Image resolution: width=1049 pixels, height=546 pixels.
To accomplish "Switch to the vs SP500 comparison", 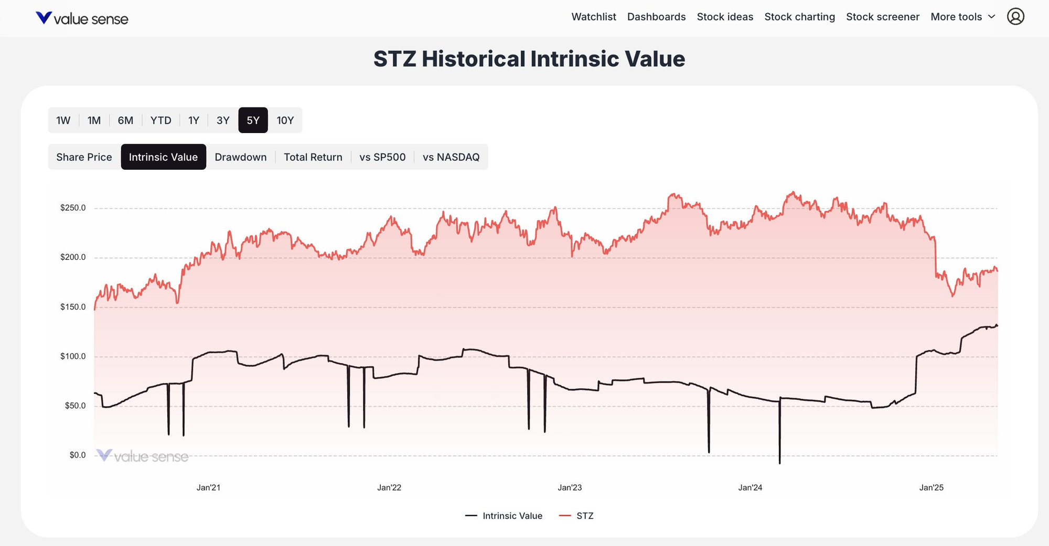I will point(382,157).
